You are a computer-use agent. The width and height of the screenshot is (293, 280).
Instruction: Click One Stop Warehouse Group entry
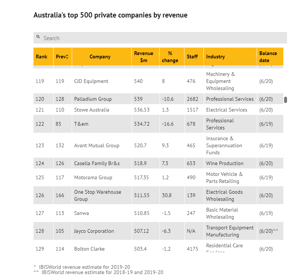click(97, 195)
